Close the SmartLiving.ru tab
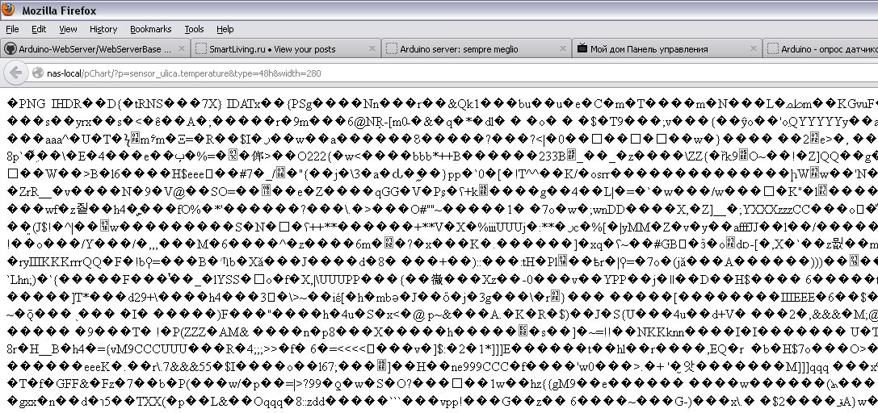Image resolution: width=878 pixels, height=413 pixels. point(372,48)
